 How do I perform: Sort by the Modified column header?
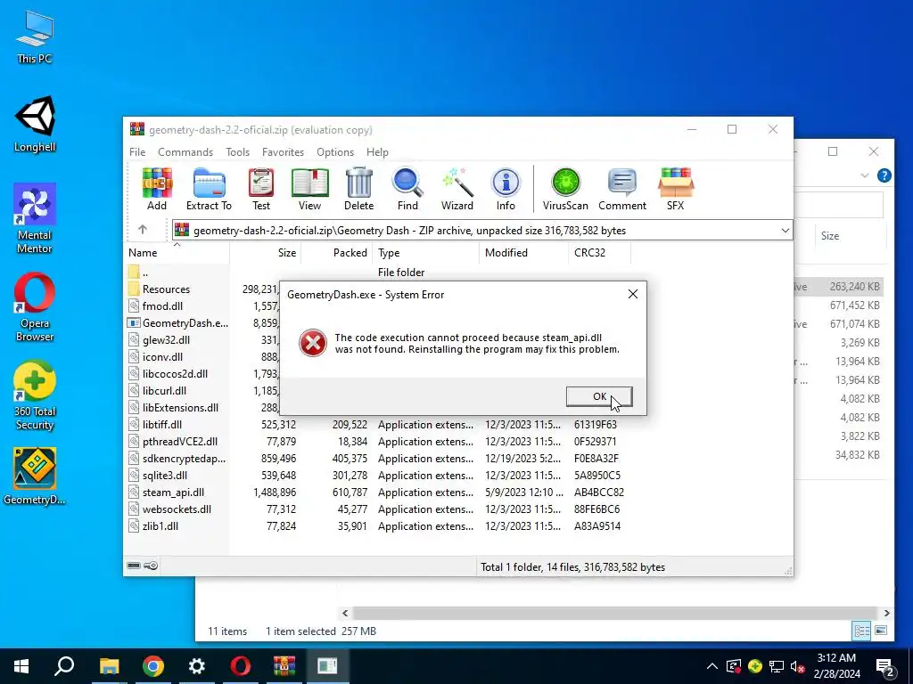pos(522,252)
